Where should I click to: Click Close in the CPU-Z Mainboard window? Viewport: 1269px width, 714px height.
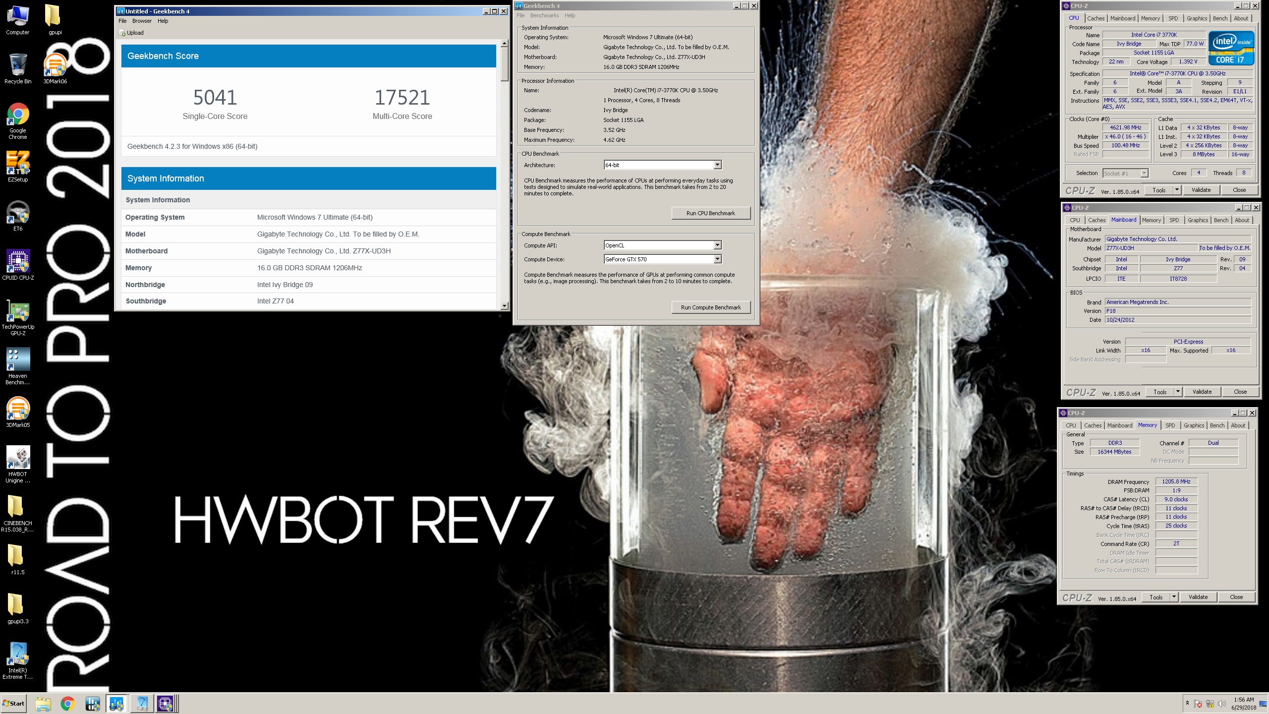pyautogui.click(x=1240, y=392)
